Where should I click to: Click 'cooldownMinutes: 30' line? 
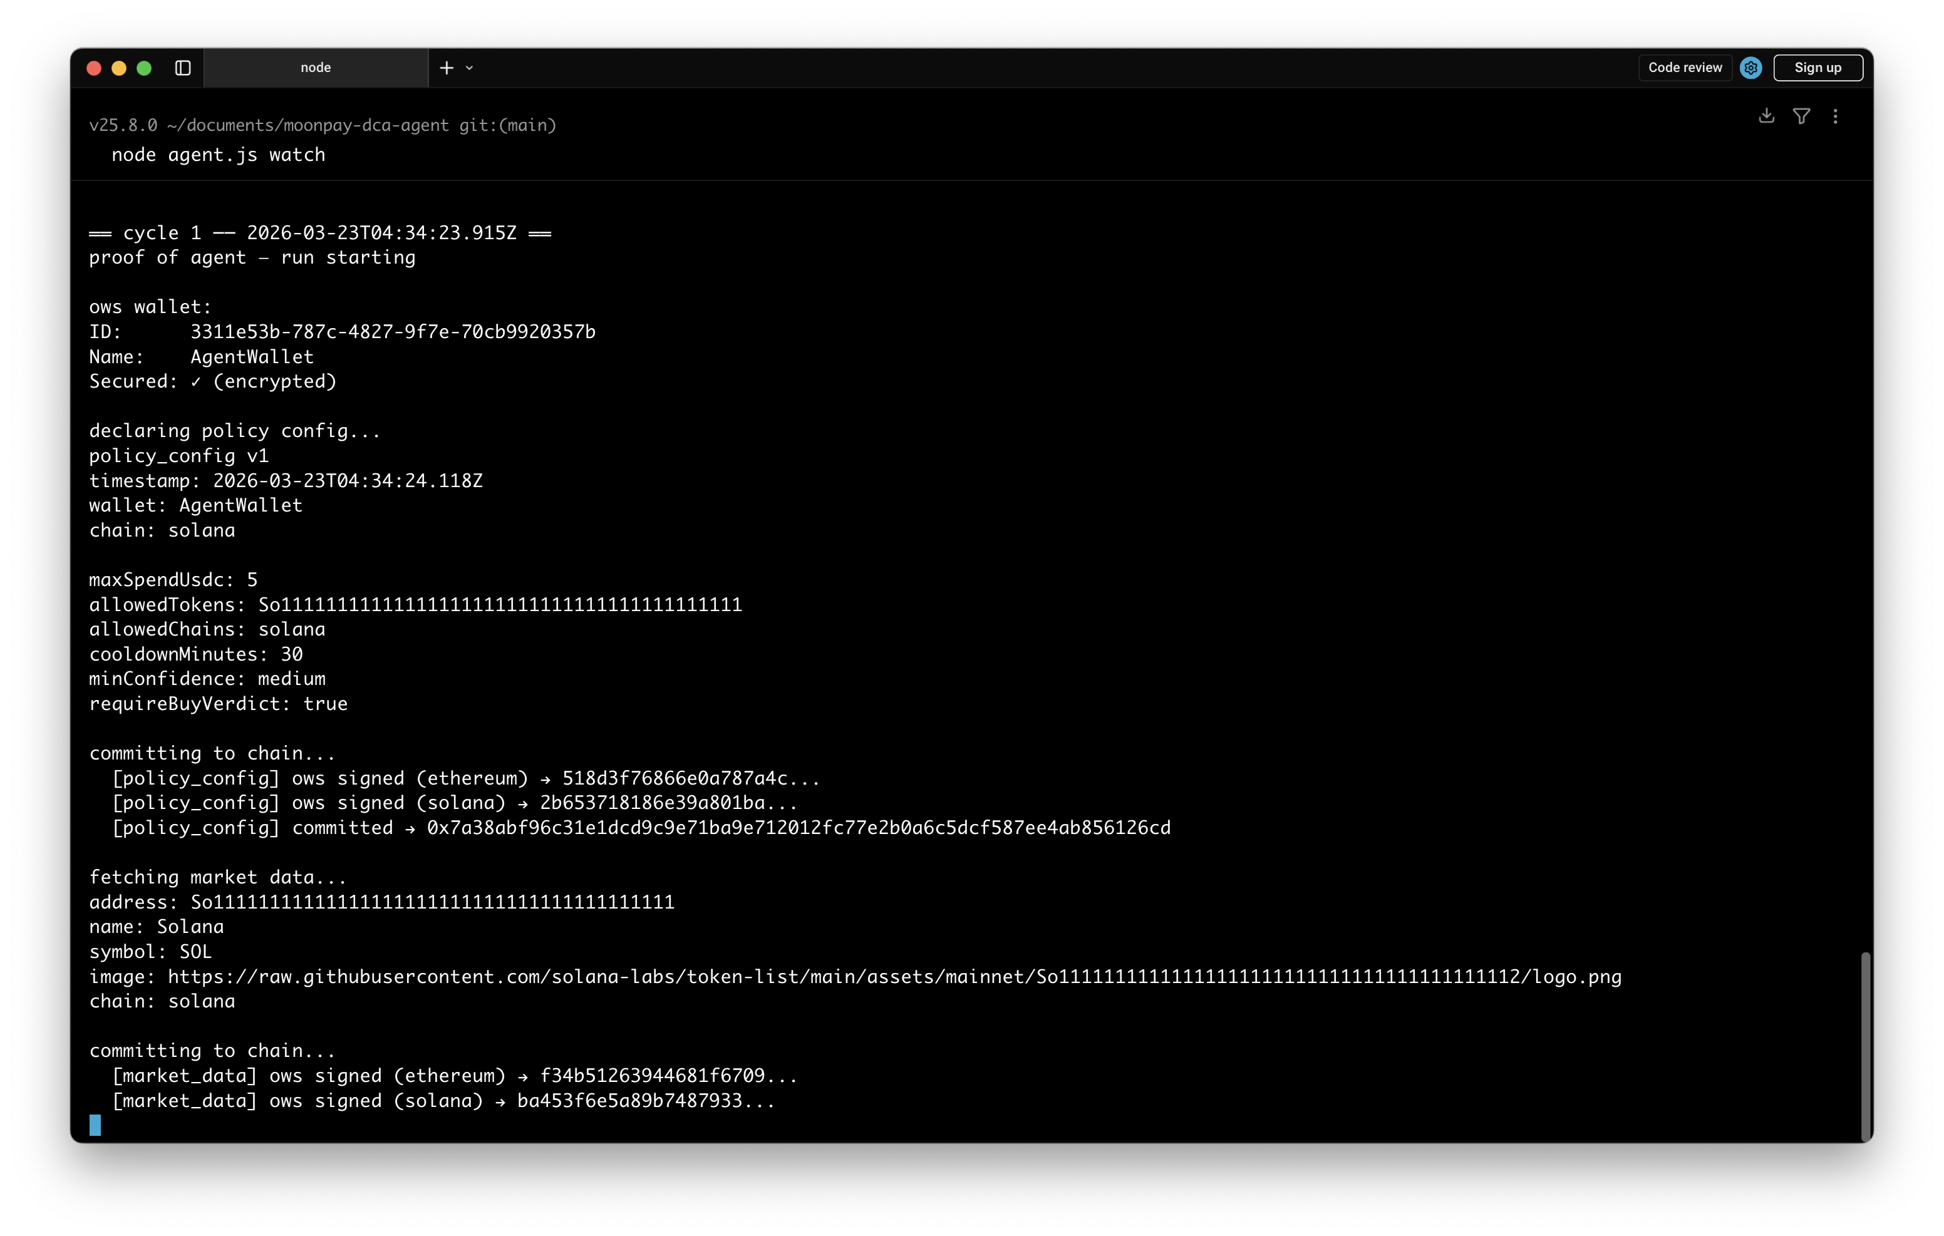coord(195,654)
